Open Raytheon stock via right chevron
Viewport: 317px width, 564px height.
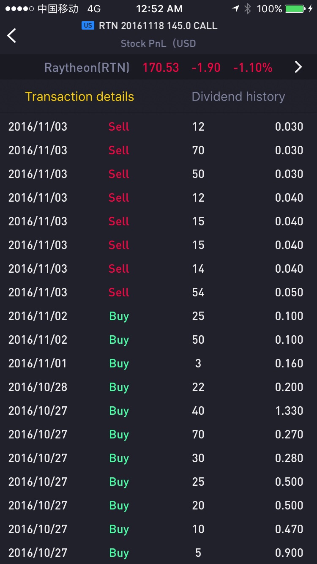[x=298, y=67]
